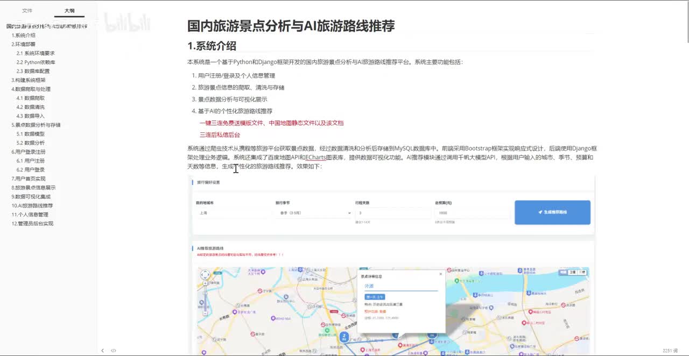Close the 景点详细信息 map popup

point(440,274)
